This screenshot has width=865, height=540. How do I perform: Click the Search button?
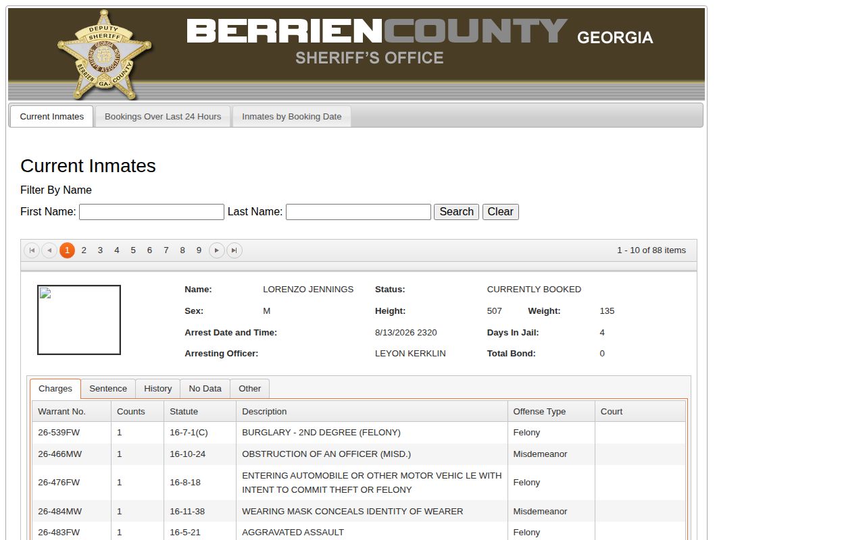click(x=456, y=212)
